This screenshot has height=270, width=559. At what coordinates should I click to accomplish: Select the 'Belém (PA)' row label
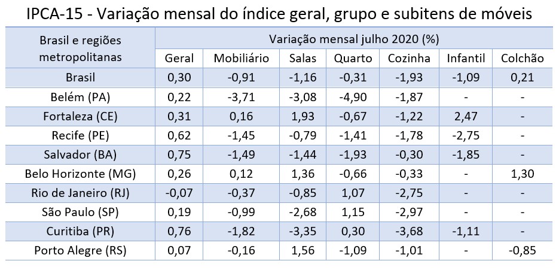(x=81, y=96)
